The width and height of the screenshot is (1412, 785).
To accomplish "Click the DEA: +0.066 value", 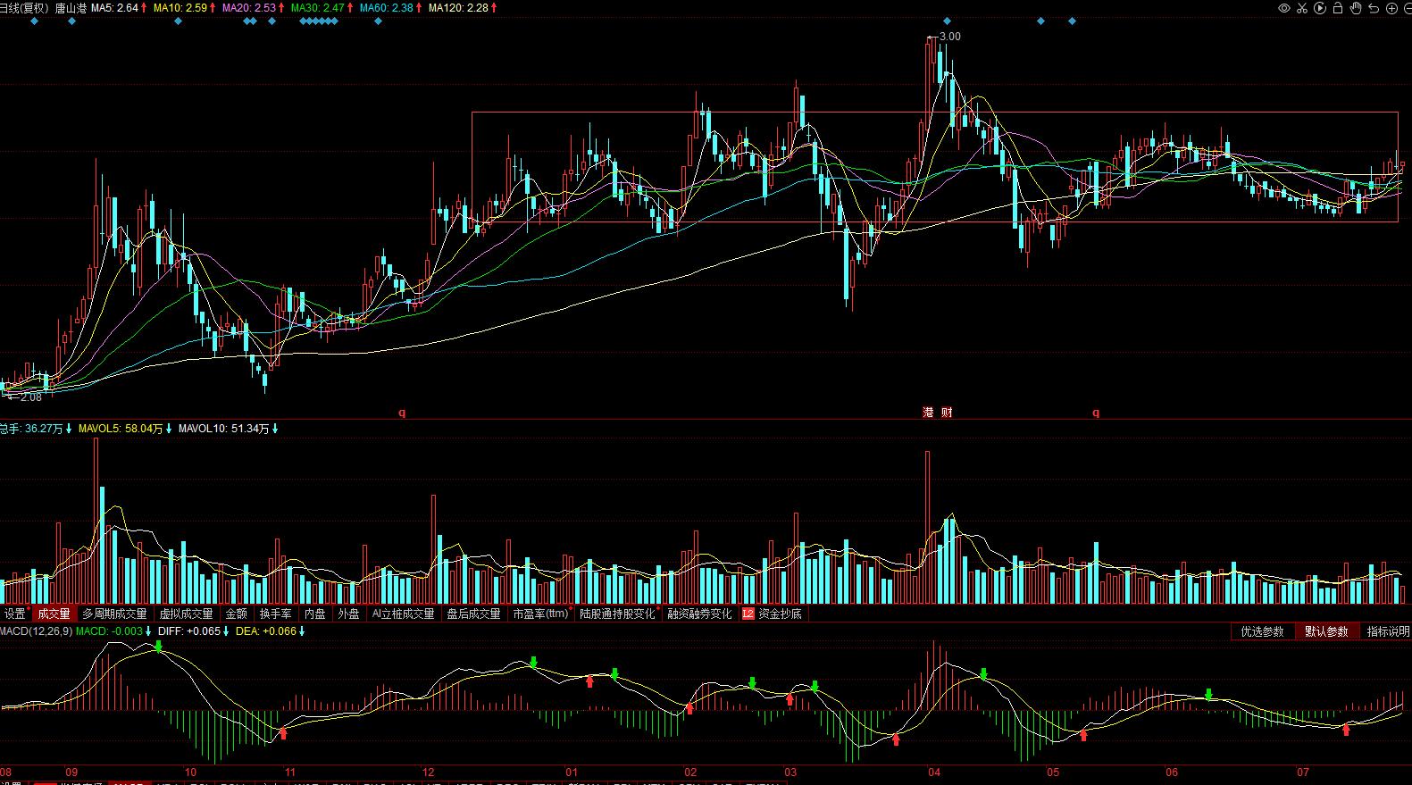I will 265,631.
